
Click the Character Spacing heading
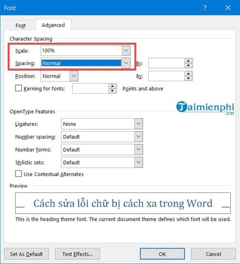pyautogui.click(x=31, y=39)
